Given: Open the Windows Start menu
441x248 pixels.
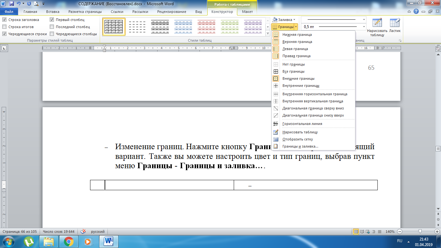Looking at the screenshot, I should (x=9, y=241).
